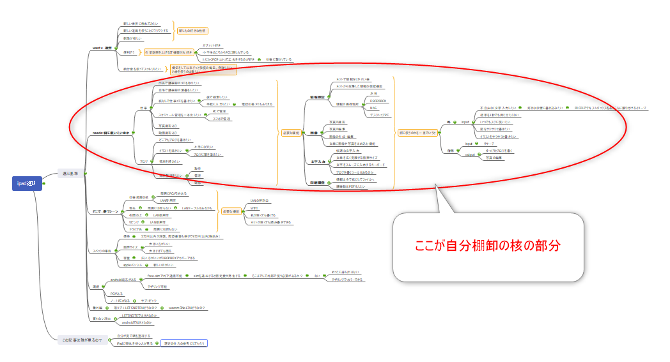Select the この記事は誰が見るの？ node

click(80, 340)
